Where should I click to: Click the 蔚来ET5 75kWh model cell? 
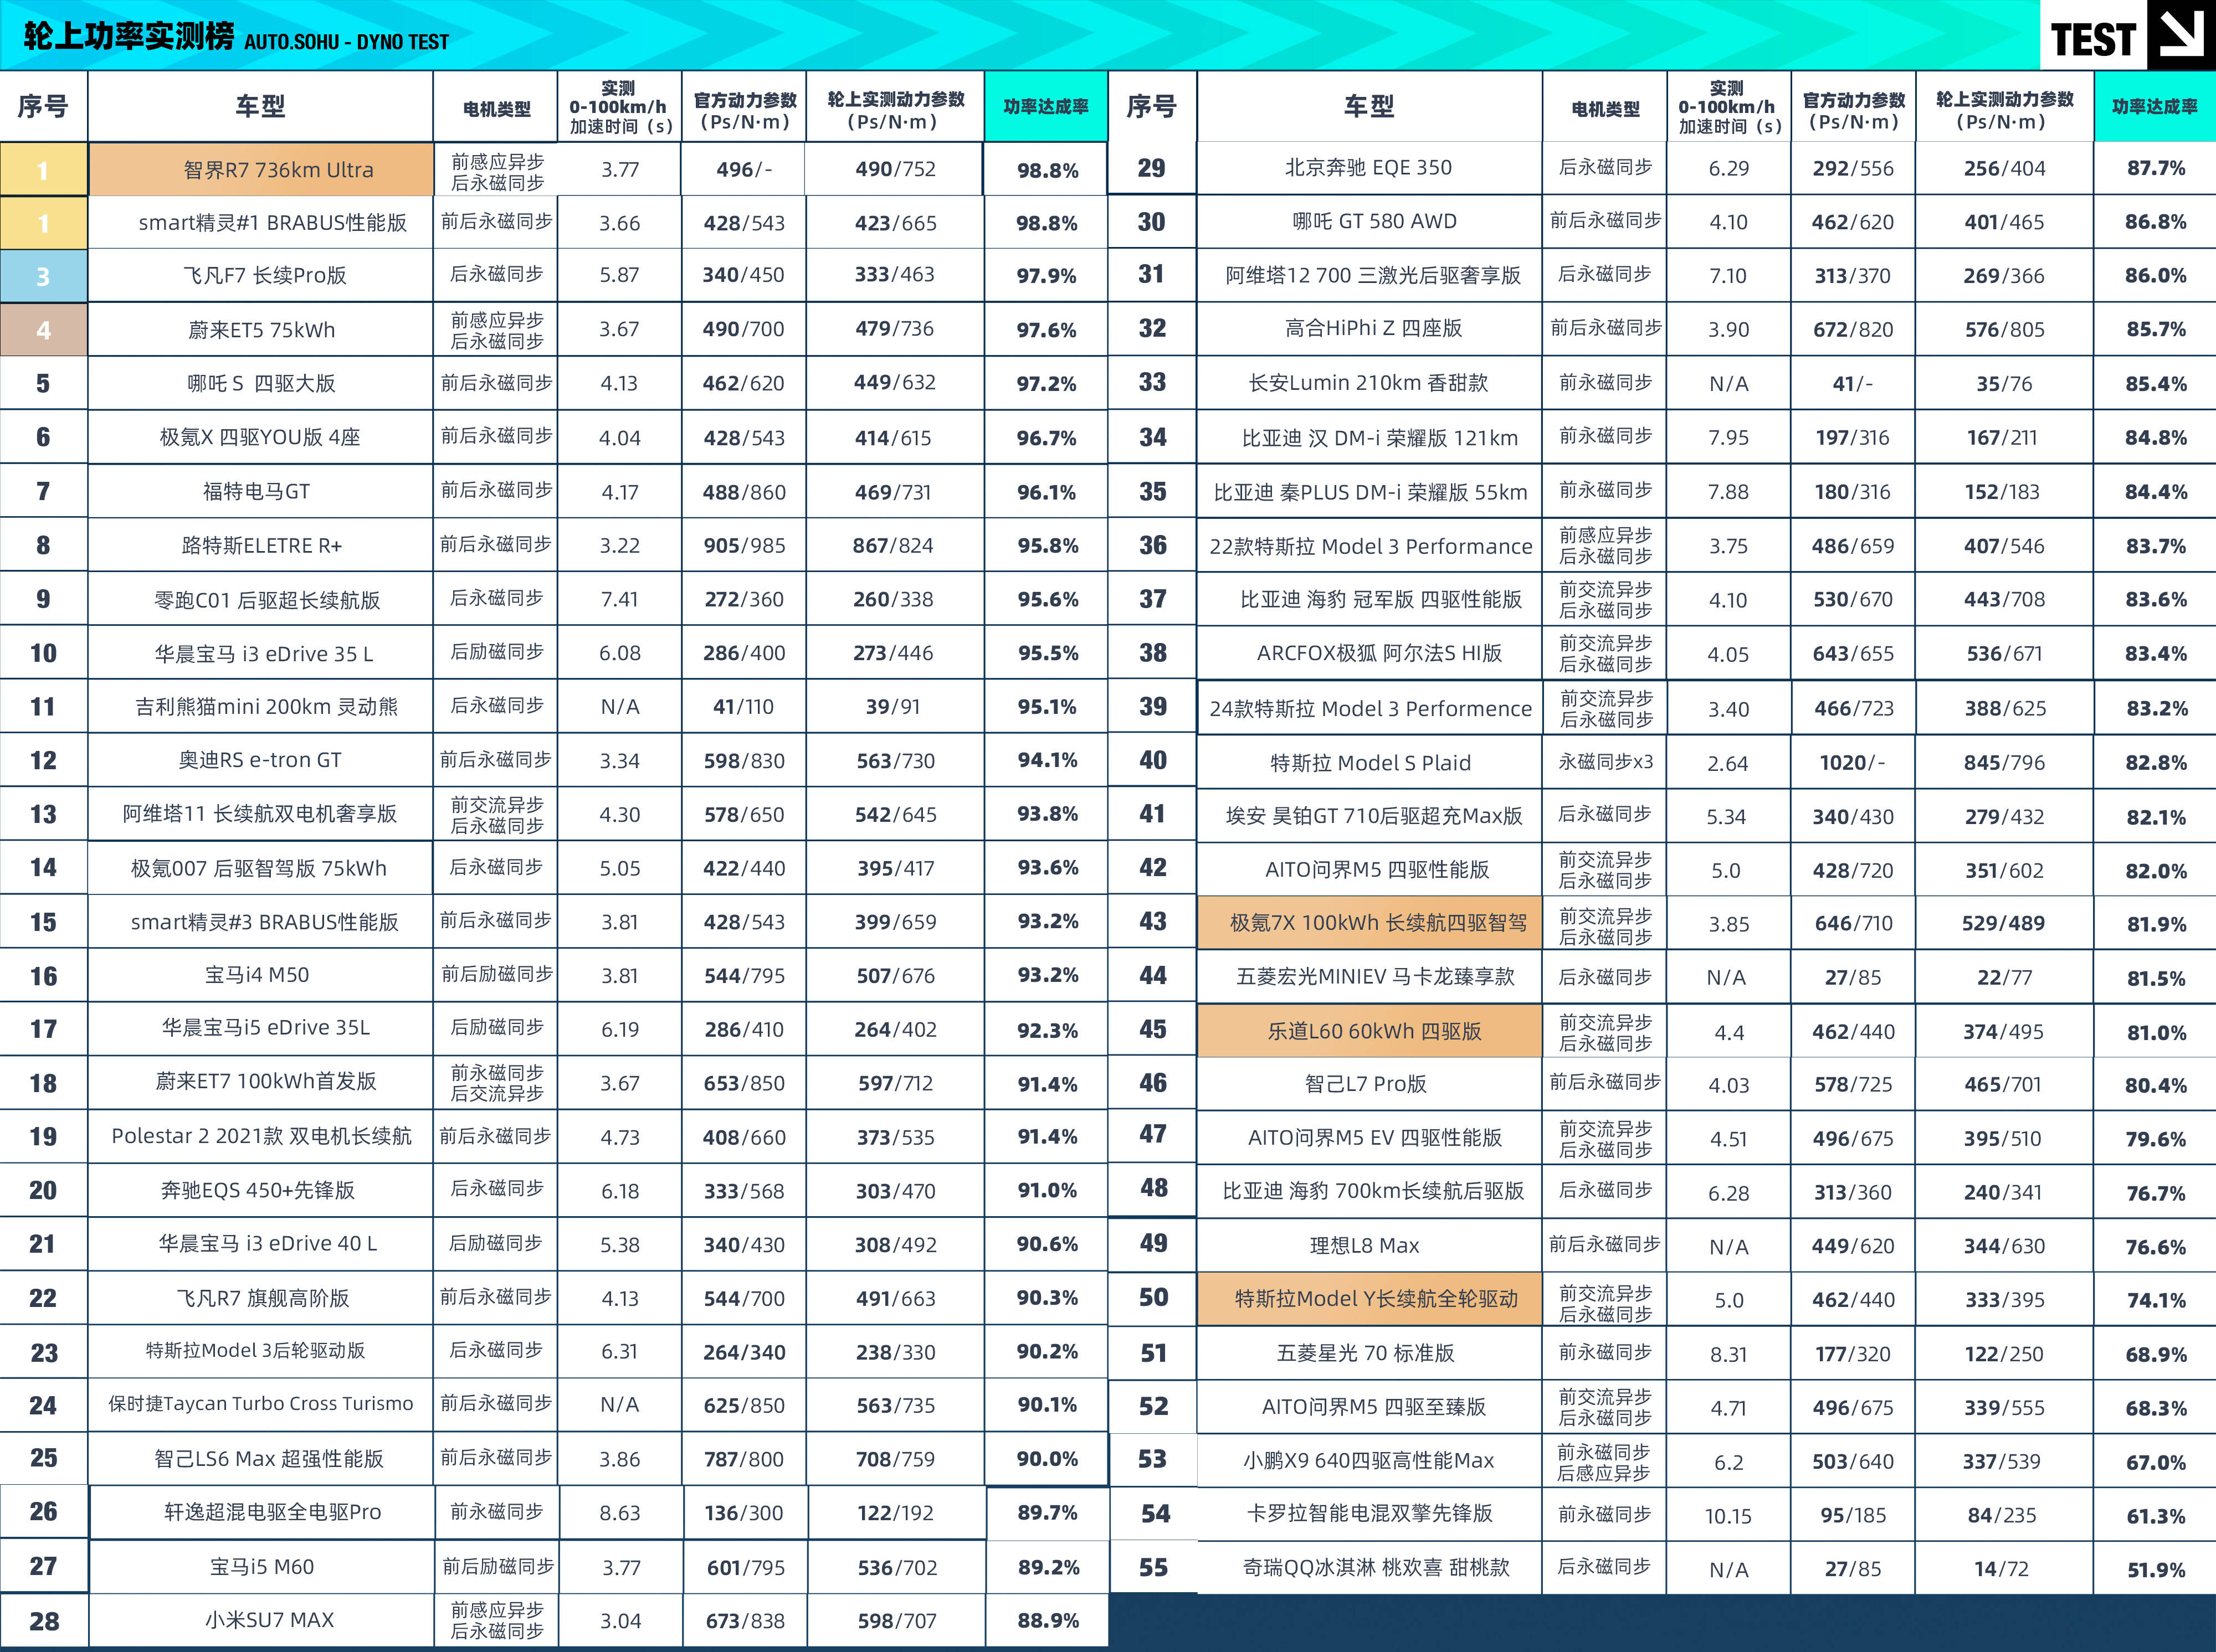tap(261, 329)
